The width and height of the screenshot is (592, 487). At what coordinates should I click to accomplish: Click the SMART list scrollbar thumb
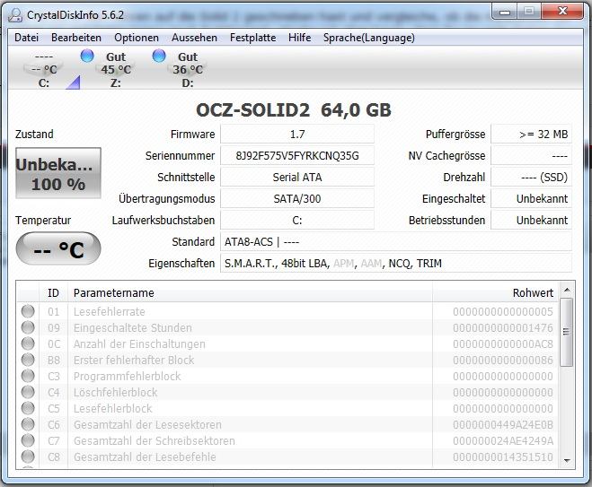tap(566, 332)
